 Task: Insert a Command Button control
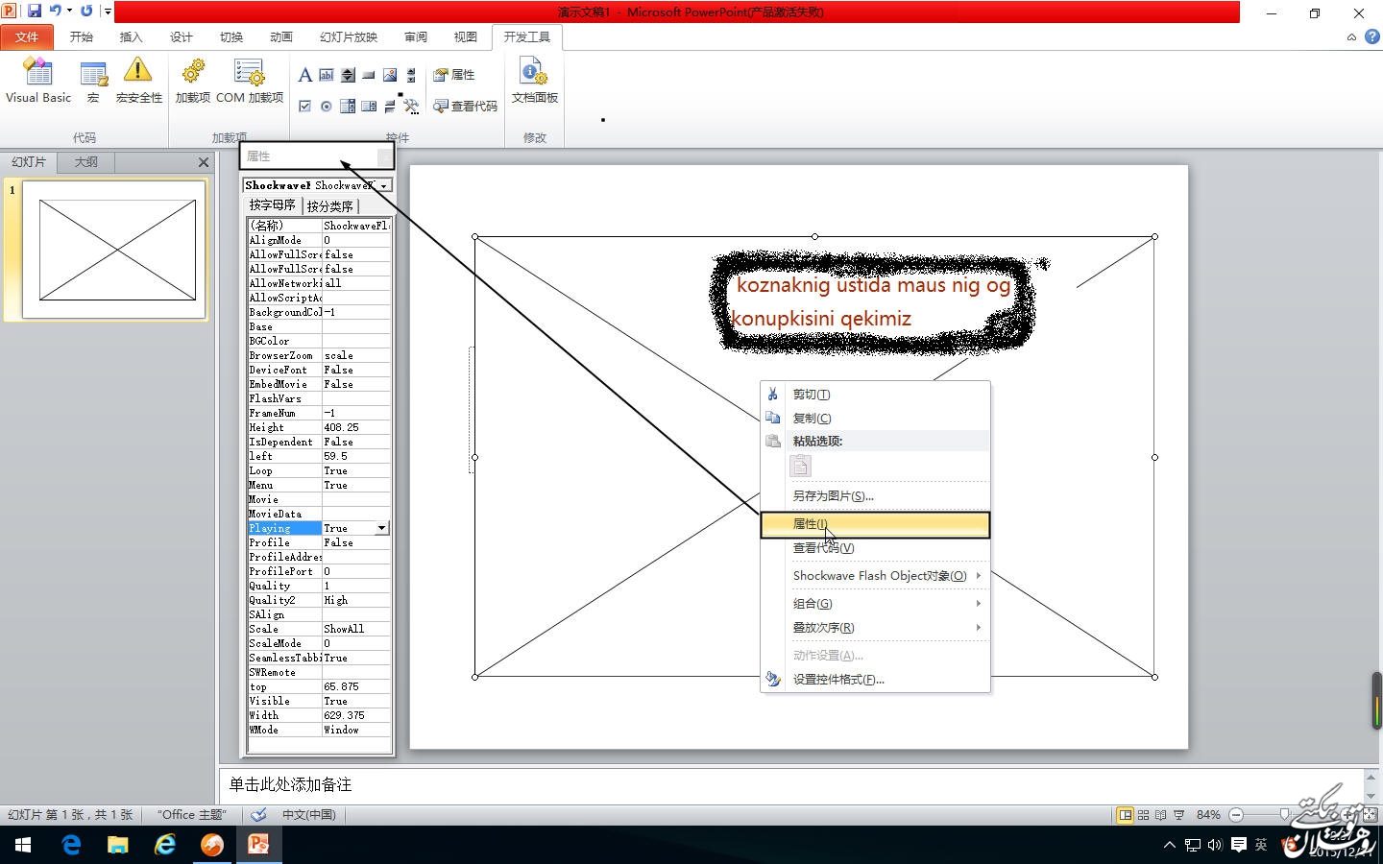coord(369,75)
